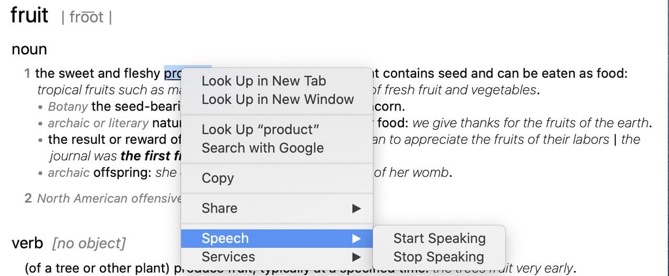669x276 pixels.
Task: Click the "North American offensive" label
Action: pos(109,198)
